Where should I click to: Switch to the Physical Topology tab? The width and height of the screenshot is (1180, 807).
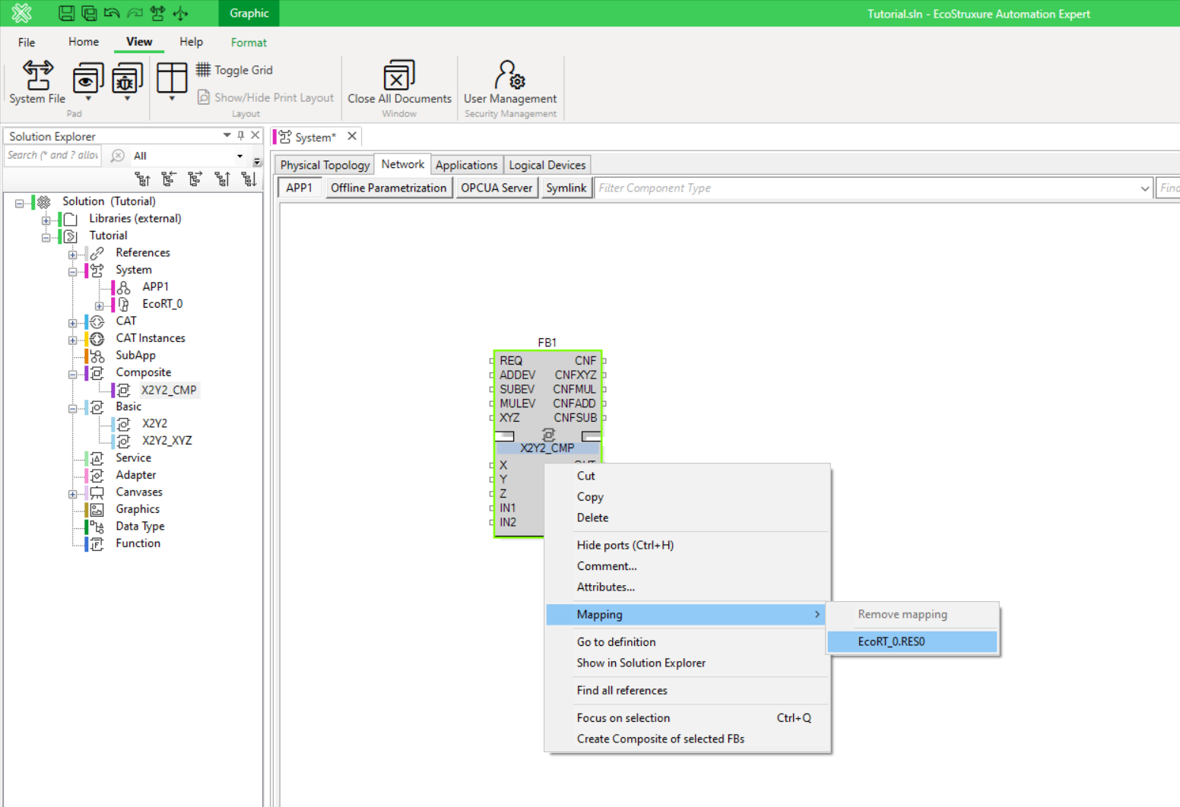click(x=325, y=165)
